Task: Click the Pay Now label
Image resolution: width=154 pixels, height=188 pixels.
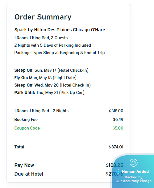Action: [x=24, y=165]
